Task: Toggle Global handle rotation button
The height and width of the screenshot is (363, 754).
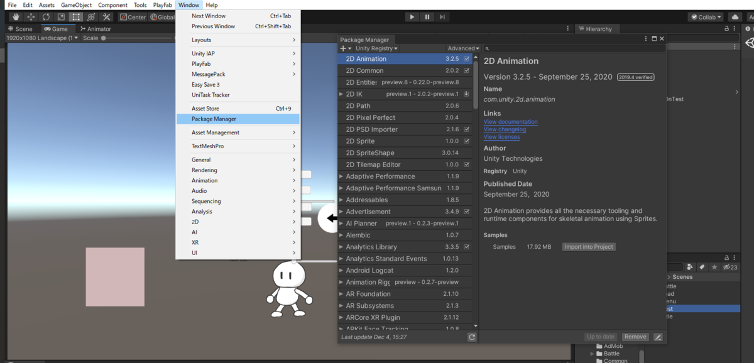Action: [x=161, y=17]
